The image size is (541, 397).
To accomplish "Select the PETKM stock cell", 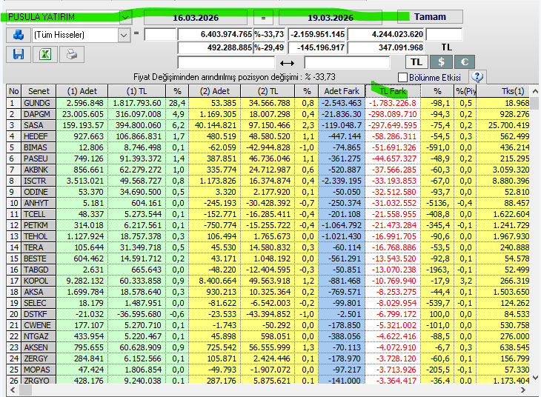I will pos(39,225).
